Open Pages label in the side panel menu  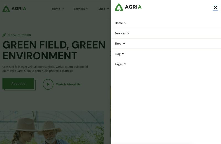[x=119, y=64]
